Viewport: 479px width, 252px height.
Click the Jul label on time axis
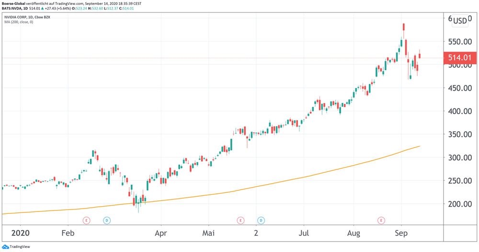(304, 233)
